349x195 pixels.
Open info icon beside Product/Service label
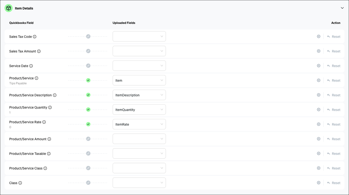coord(36,78)
